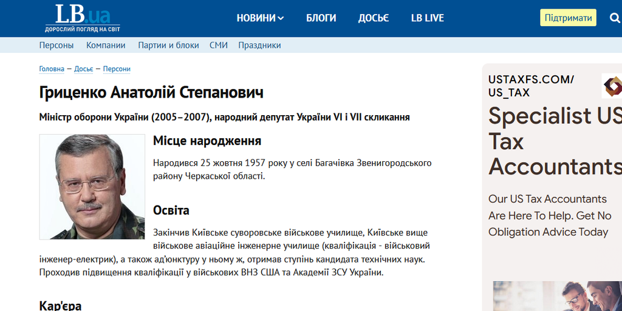Image resolution: width=622 pixels, height=311 pixels.
Task: Click the Підтримати support button
Action: (x=568, y=18)
